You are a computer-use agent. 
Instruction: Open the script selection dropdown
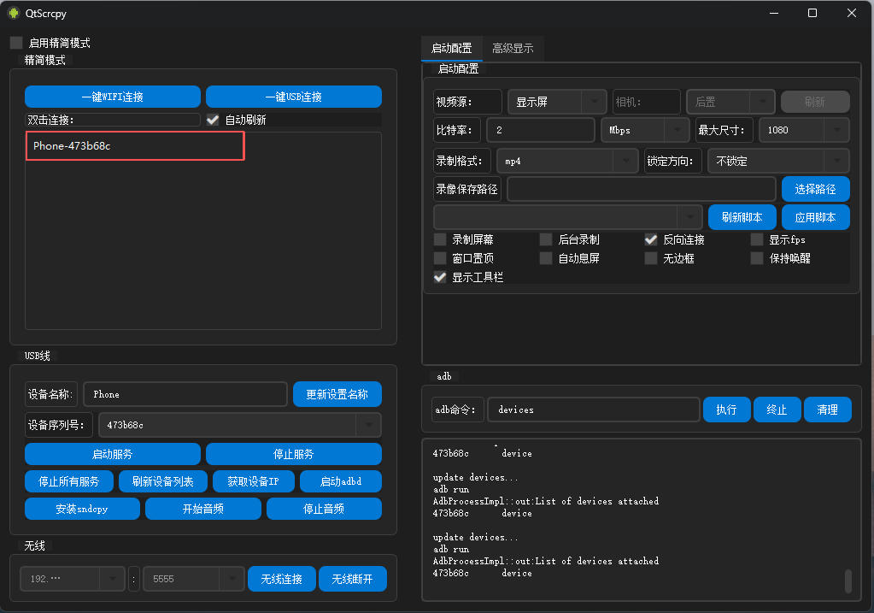pyautogui.click(x=568, y=217)
